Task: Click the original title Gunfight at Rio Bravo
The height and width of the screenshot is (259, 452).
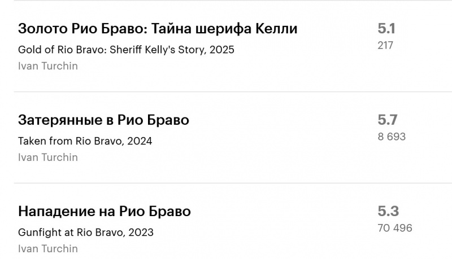Action: pyautogui.click(x=72, y=232)
